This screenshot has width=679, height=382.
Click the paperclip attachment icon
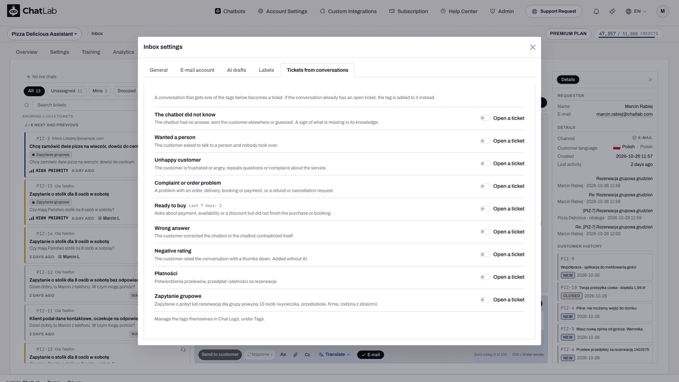295,355
